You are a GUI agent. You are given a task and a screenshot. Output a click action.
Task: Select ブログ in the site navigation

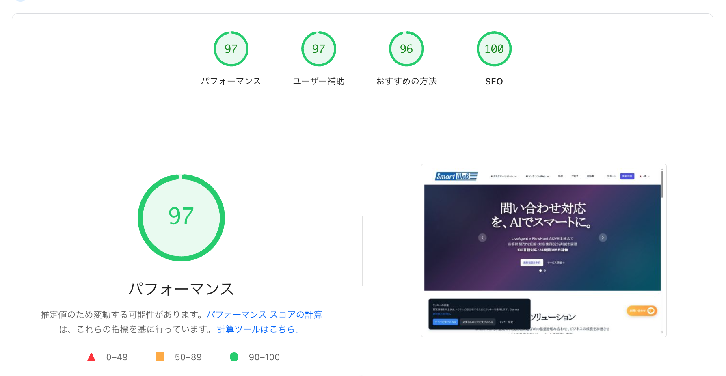574,176
